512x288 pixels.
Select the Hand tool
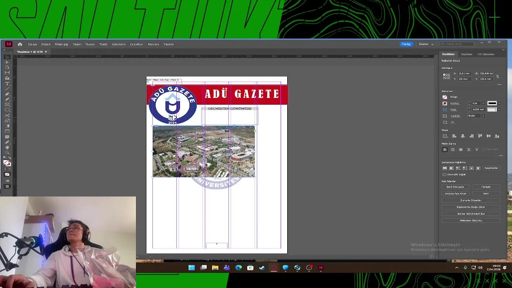[x=7, y=147]
